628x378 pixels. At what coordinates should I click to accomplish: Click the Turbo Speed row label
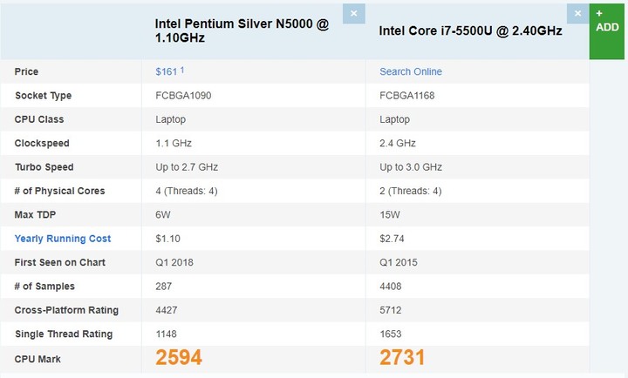click(x=44, y=167)
